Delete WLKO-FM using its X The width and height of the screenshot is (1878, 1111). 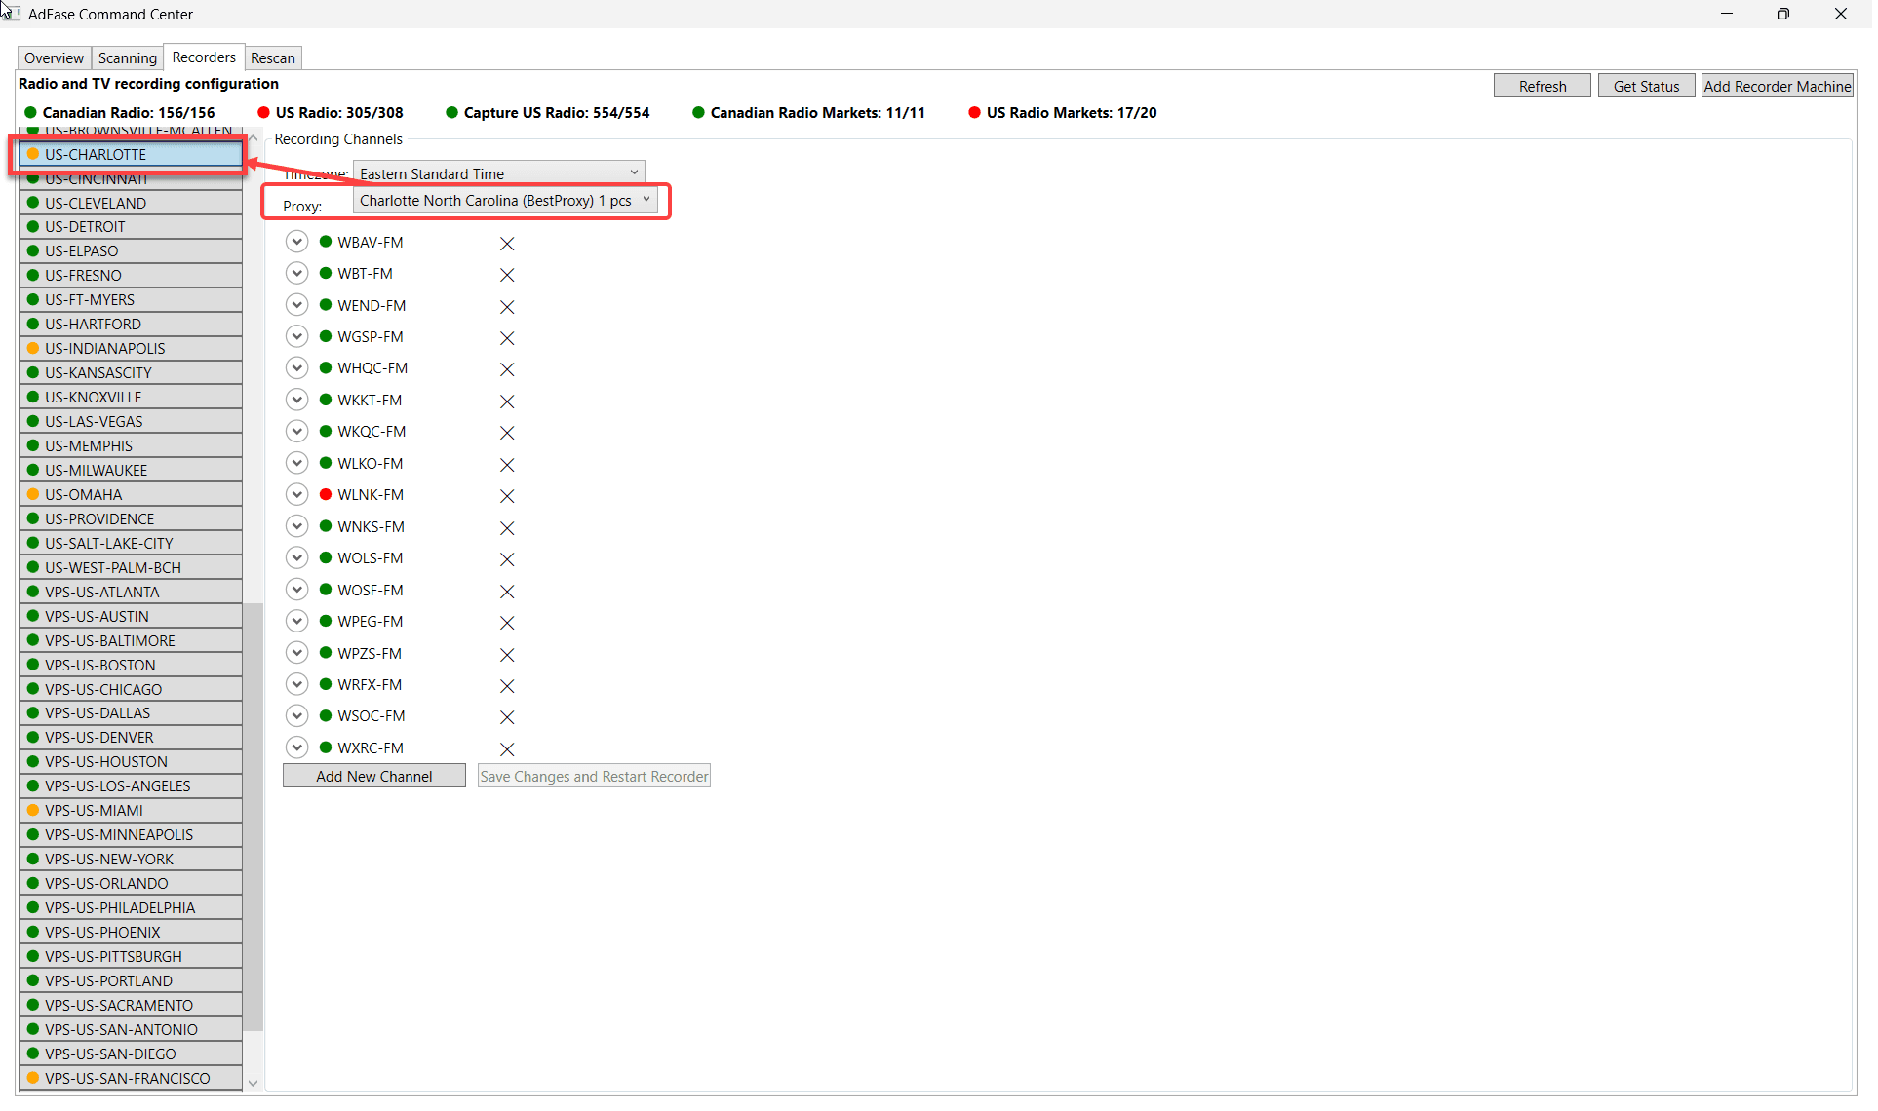507,465
